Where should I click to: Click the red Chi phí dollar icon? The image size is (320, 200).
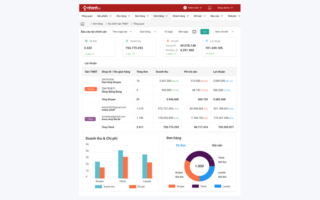(168, 41)
